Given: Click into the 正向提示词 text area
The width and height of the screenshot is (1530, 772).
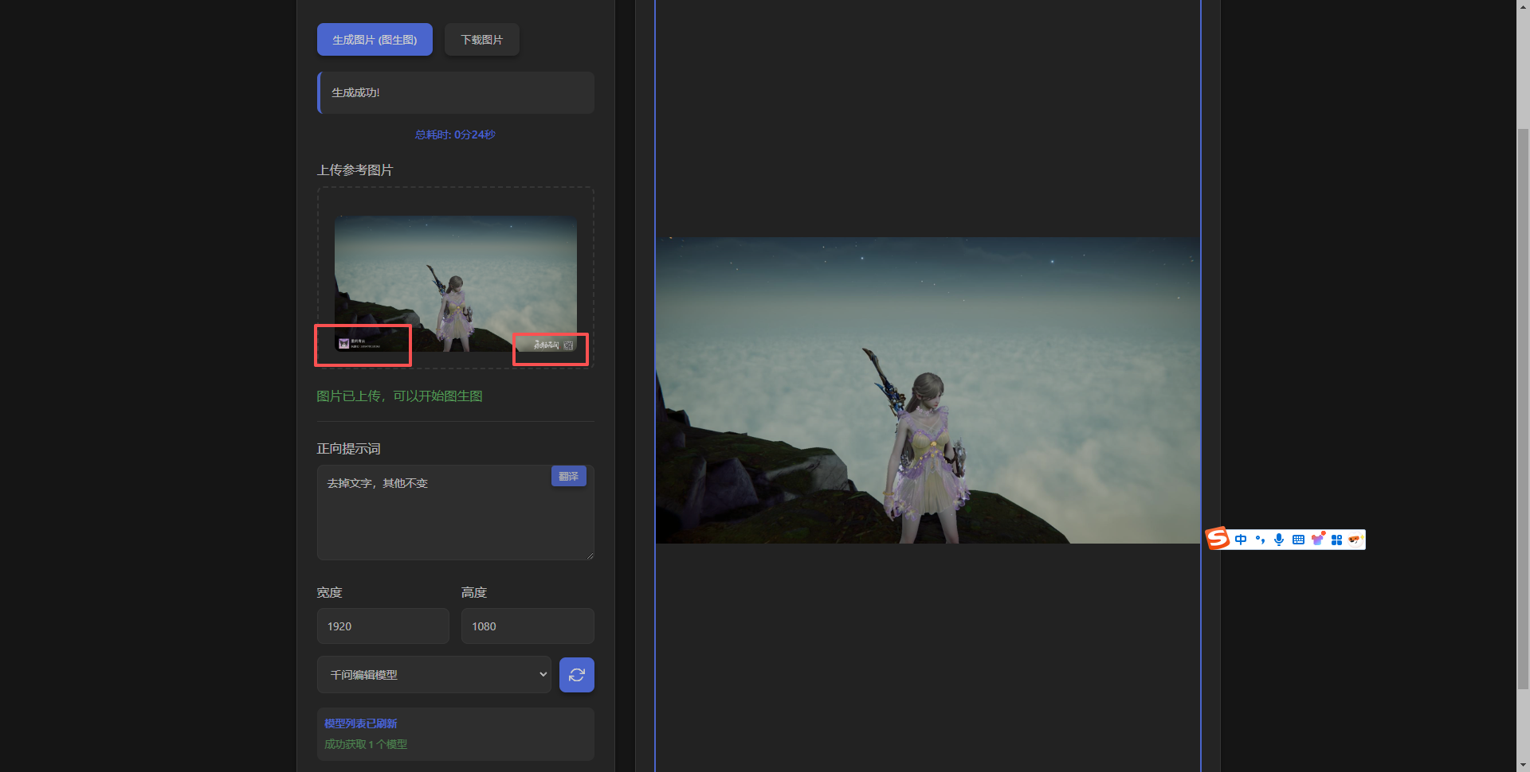Looking at the screenshot, I should [456, 513].
